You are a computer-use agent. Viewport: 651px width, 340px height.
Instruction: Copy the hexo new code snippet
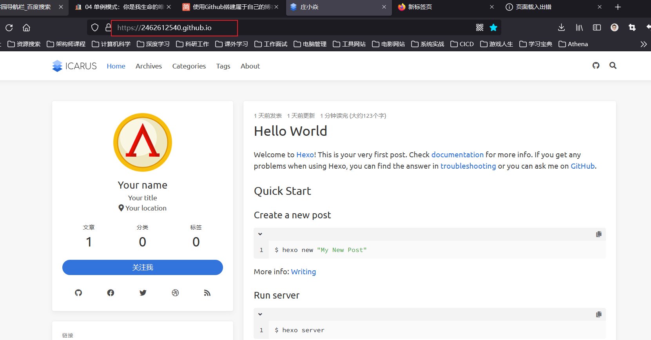click(x=599, y=234)
